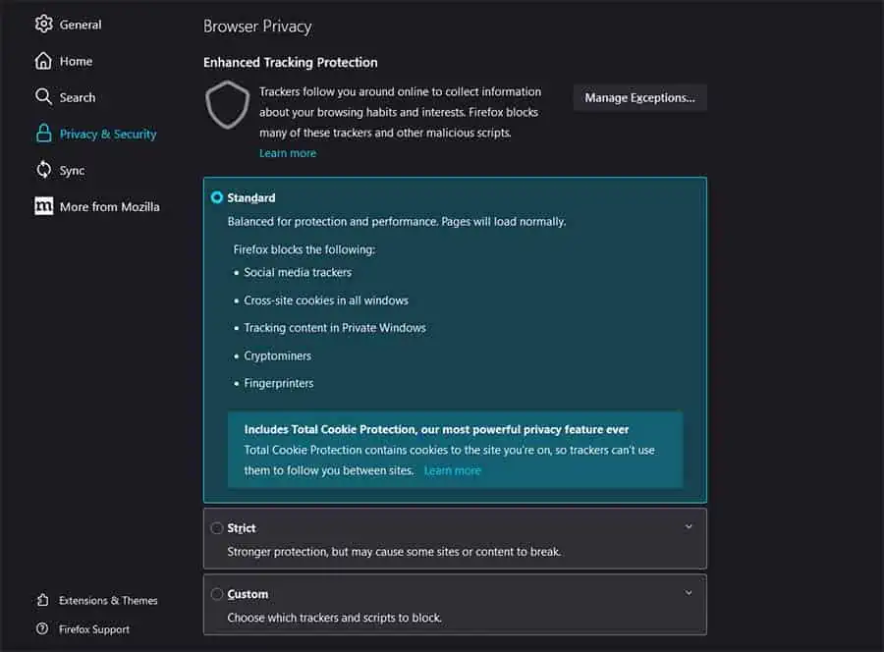Screen dimensions: 884x652
Task: Click the 'Fingerprinters' list item
Action: coord(279,383)
